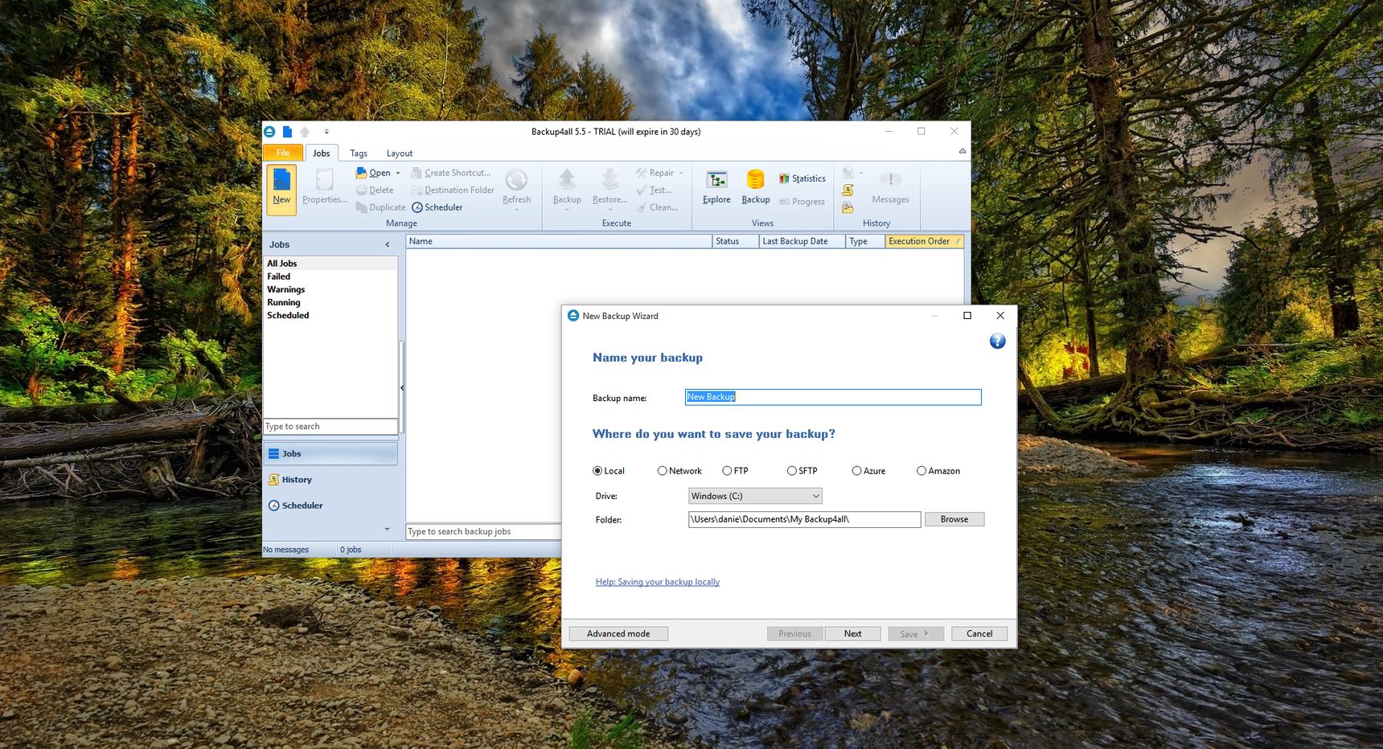The image size is (1383, 749).
Task: Switch to the Layout ribbon tab
Action: (400, 153)
